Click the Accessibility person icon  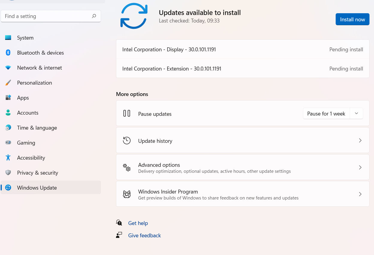(x=8, y=157)
